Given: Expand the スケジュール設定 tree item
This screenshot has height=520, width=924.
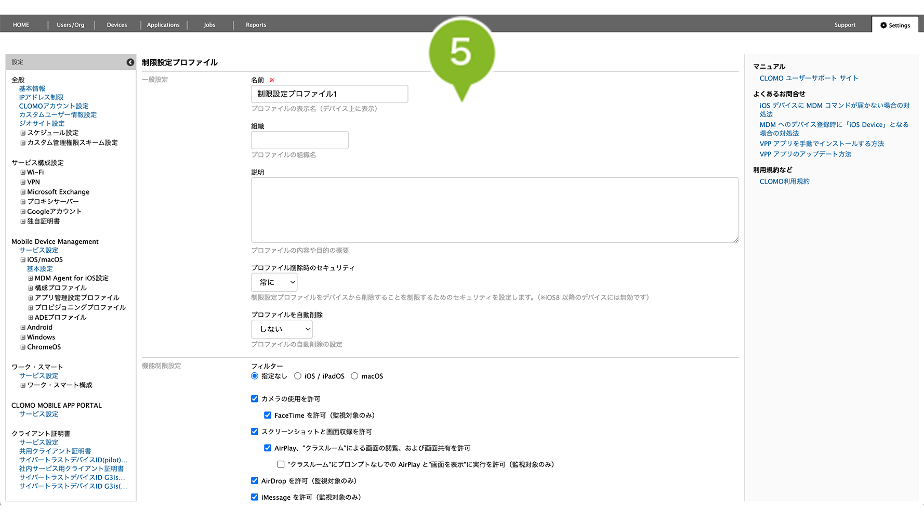Looking at the screenshot, I should click(x=23, y=133).
